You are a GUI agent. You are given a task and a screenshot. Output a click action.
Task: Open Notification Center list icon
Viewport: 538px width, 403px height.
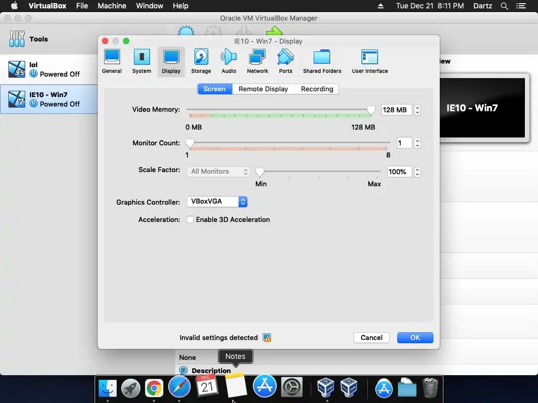click(521, 6)
